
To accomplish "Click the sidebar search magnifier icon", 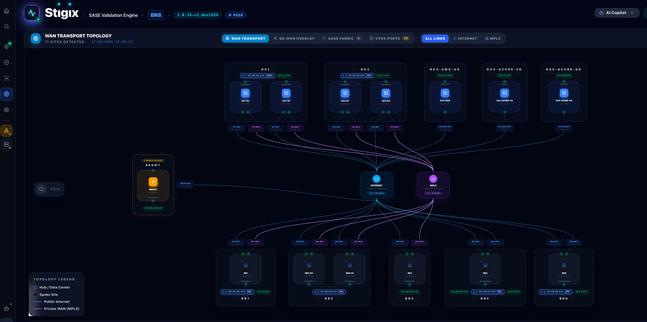I will click(6, 26).
